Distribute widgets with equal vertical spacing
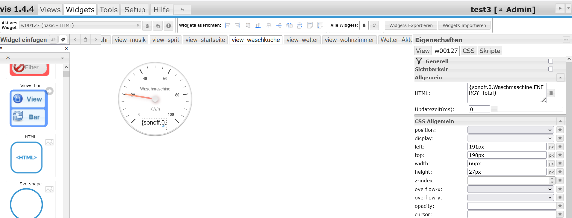This screenshot has height=218, width=572. point(299,25)
